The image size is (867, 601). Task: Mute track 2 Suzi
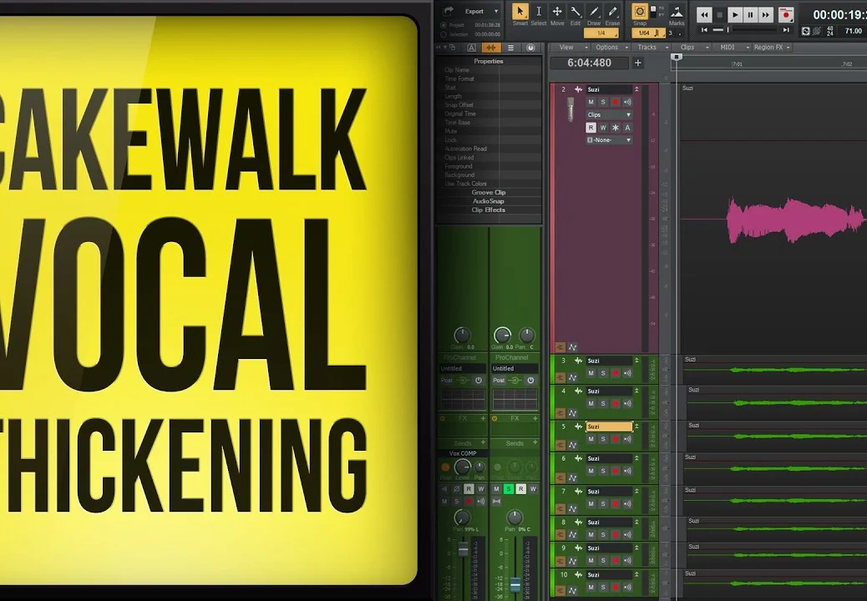coord(591,102)
